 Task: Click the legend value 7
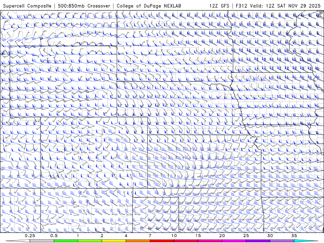150,236
